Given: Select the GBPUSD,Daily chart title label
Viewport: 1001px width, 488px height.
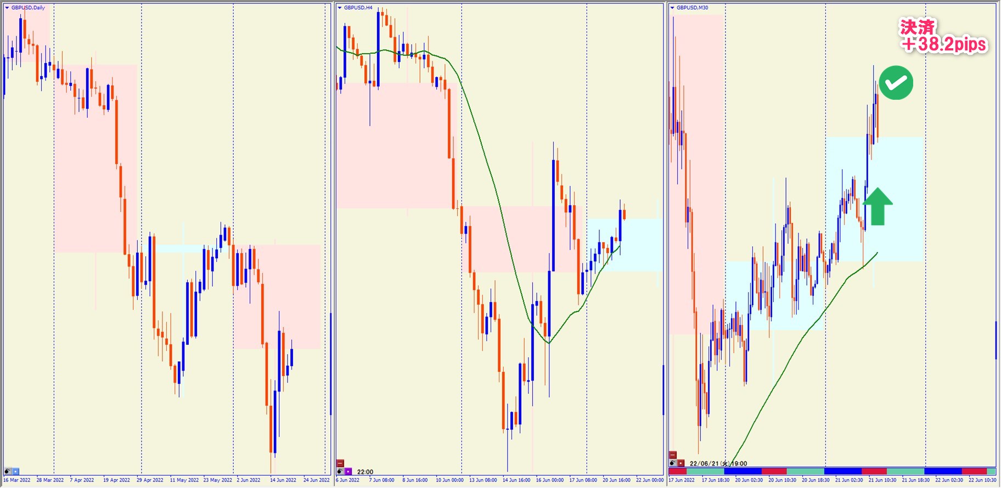Looking at the screenshot, I should click(28, 8).
